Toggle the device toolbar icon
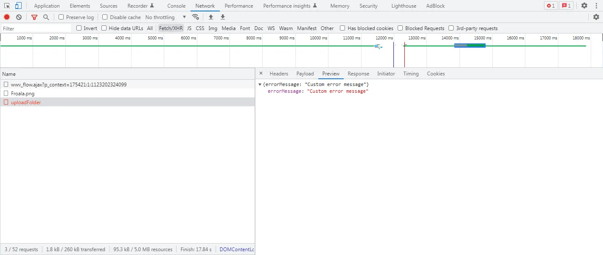603x255 pixels. pos(18,6)
